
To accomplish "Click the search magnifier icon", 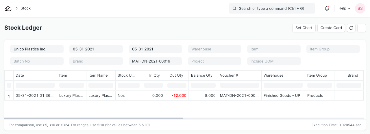I will pyautogui.click(x=234, y=9).
